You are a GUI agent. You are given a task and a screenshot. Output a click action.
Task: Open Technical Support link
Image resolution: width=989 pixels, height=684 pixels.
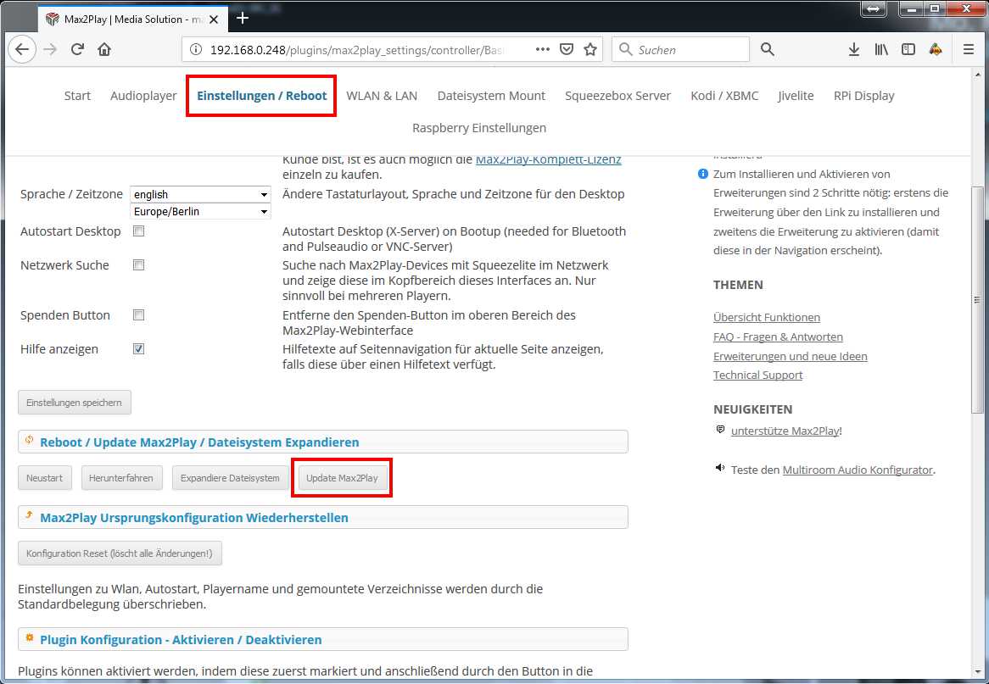click(x=758, y=375)
